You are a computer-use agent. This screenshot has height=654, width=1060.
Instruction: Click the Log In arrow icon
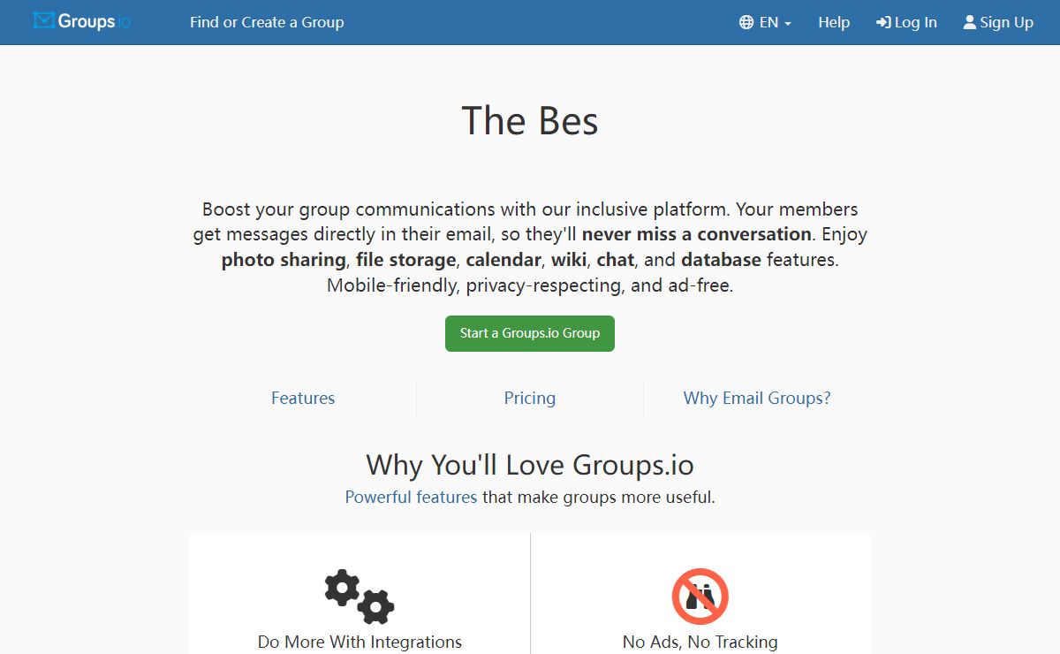pos(882,23)
